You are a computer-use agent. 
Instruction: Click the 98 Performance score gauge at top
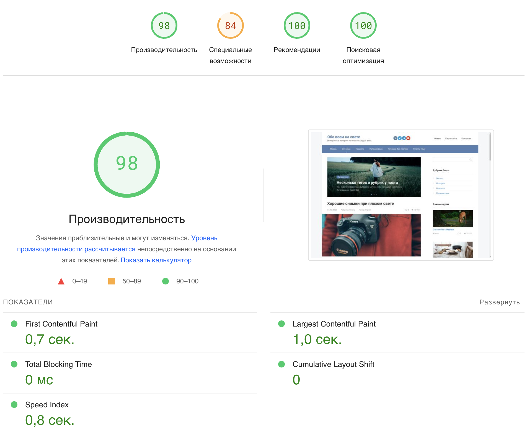coord(164,25)
